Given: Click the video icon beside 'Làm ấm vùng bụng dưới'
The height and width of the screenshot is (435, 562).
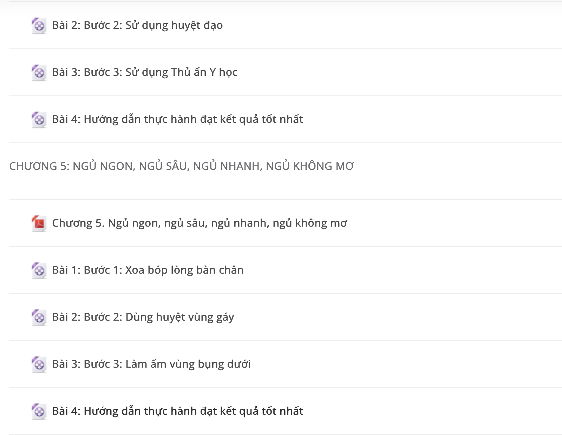Looking at the screenshot, I should [x=39, y=365].
